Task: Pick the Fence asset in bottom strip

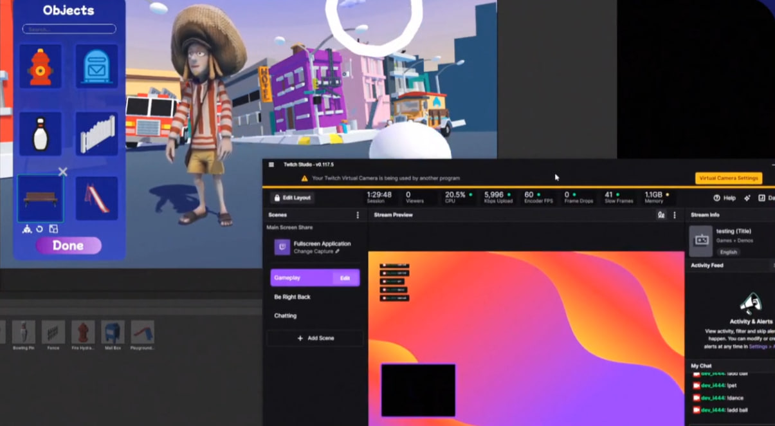Action: (x=53, y=335)
